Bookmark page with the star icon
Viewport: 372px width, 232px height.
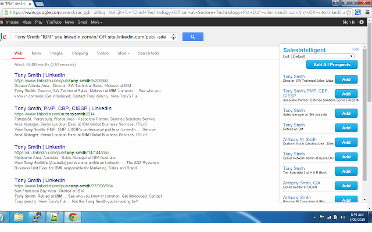349,12
